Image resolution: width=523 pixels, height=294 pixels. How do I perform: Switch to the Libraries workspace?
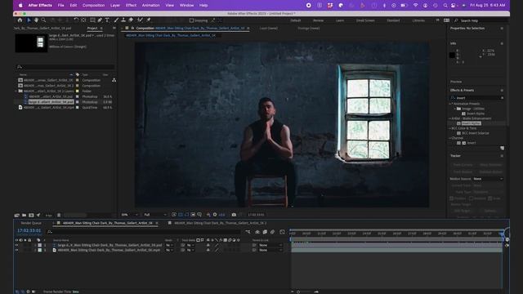[418, 20]
